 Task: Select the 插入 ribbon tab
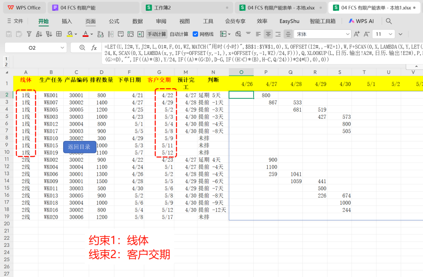coord(67,21)
